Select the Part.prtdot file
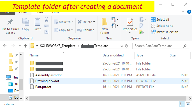Screen dimensions: 192x107 click(x=109, y=87)
